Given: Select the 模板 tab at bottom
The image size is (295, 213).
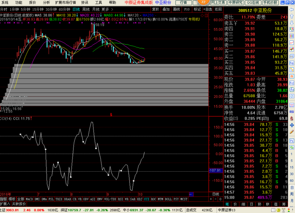Looking at the screenshot, I should pyautogui.click(x=12, y=199).
